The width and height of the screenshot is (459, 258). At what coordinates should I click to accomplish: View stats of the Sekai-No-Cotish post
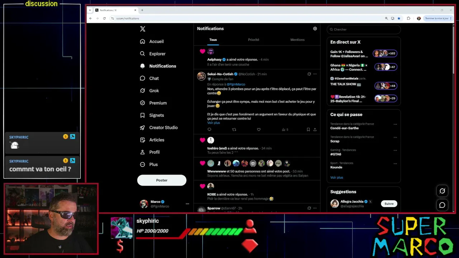(285, 129)
